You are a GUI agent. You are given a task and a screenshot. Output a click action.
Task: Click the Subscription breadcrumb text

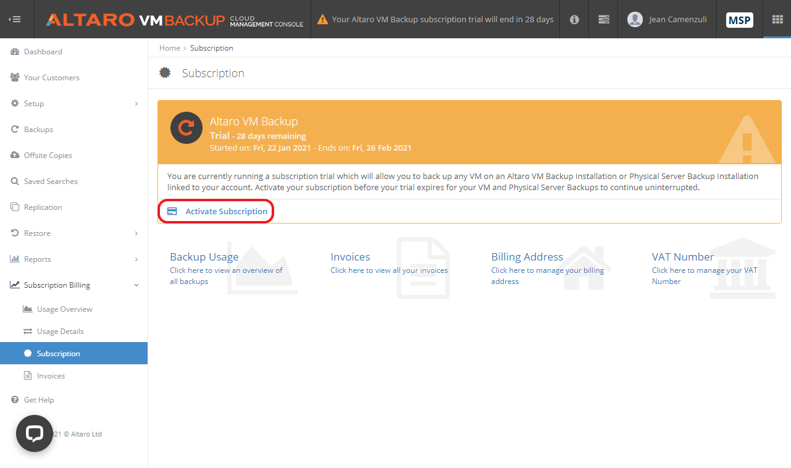pos(212,48)
